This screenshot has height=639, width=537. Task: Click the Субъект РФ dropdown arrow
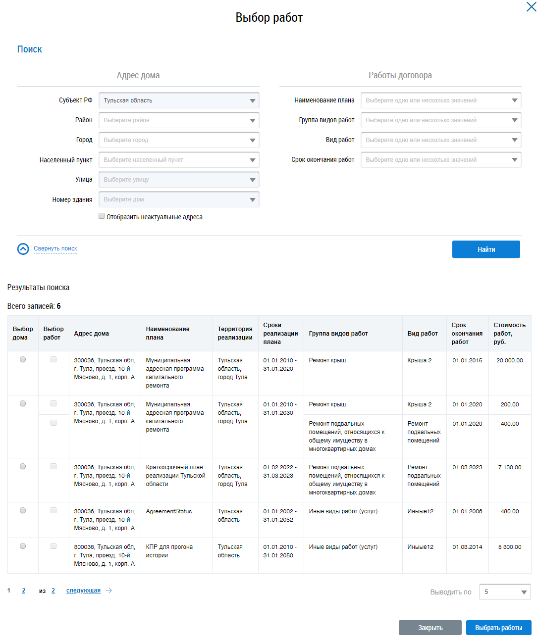(x=252, y=100)
